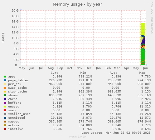Click cache current value 2.91G
Screen dimensions: 155x140
(x=57, y=99)
